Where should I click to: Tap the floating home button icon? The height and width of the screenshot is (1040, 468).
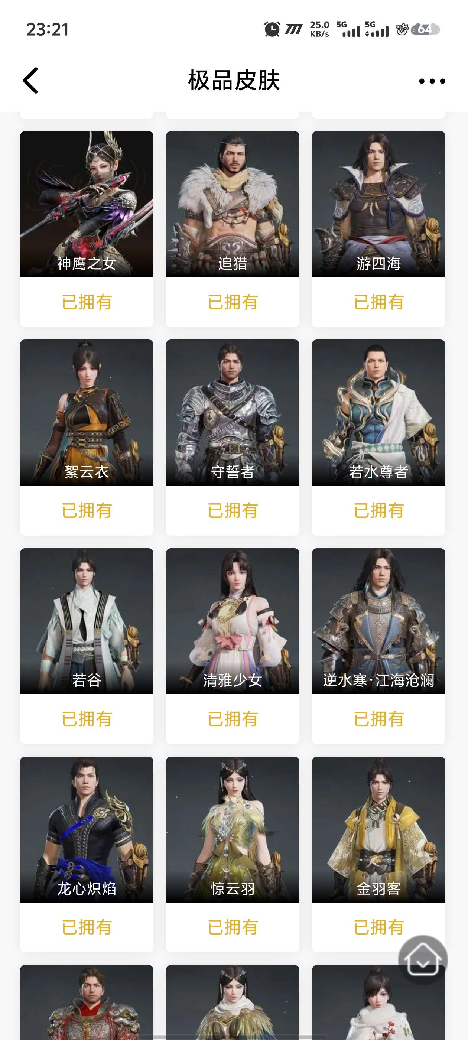tap(422, 959)
